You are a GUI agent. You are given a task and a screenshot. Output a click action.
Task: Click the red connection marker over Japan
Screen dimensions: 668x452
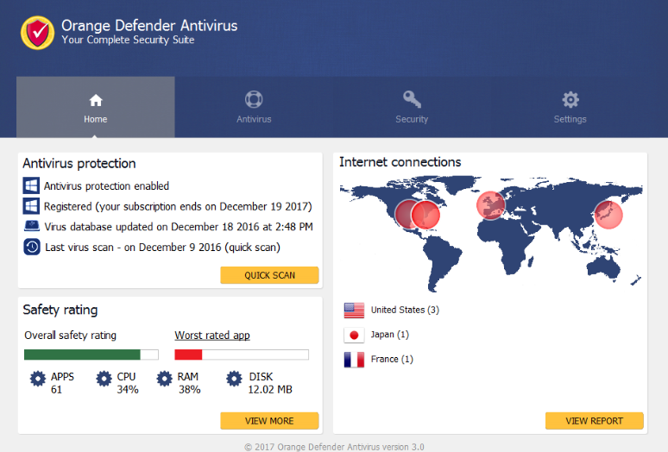pos(608,214)
